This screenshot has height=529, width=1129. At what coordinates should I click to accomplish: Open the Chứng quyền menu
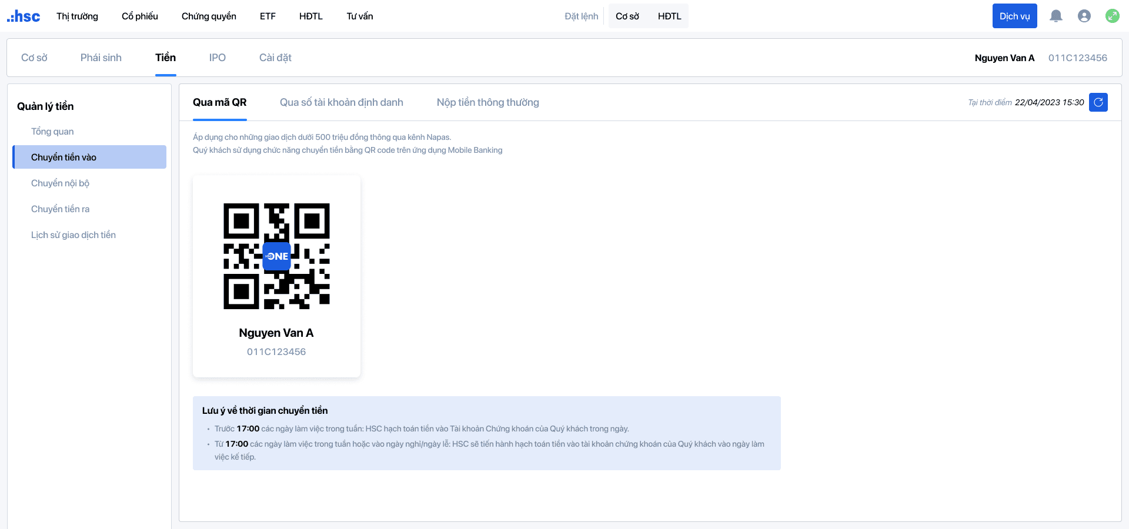click(x=209, y=16)
